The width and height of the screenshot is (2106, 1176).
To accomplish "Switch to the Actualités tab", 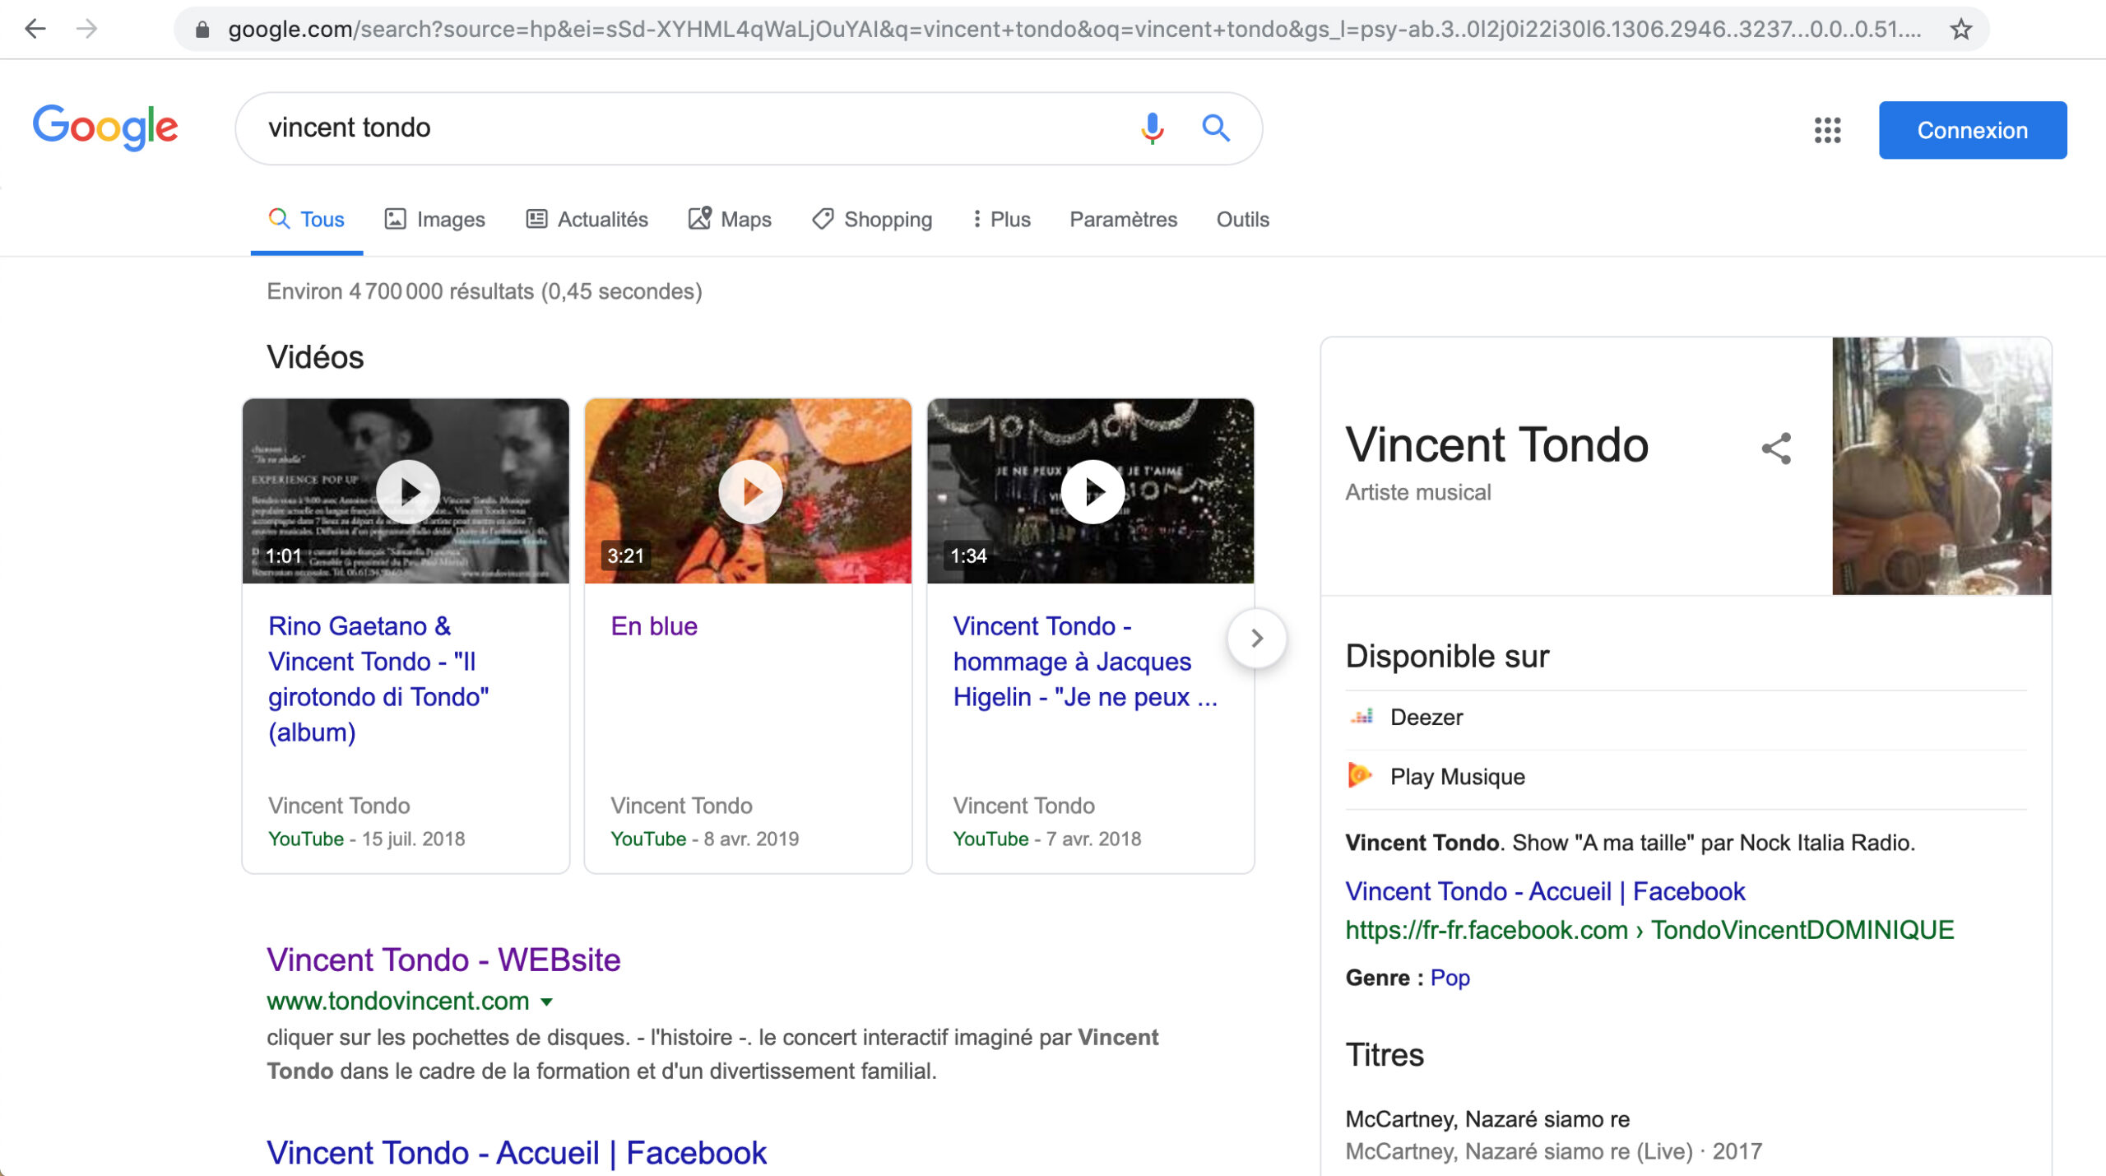I will [x=587, y=220].
